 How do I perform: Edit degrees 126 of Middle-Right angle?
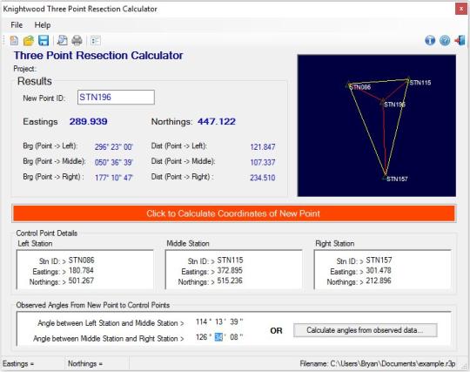202,337
